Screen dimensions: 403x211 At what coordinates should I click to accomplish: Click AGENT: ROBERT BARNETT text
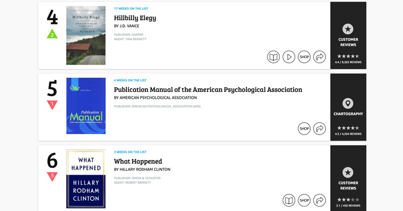(132, 183)
